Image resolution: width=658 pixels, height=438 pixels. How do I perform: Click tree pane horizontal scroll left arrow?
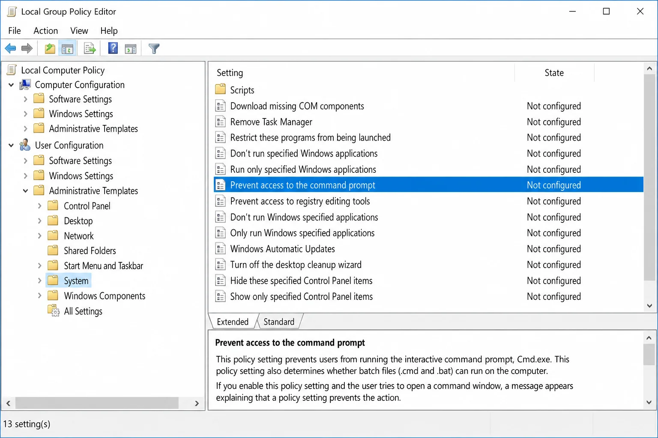tap(9, 403)
